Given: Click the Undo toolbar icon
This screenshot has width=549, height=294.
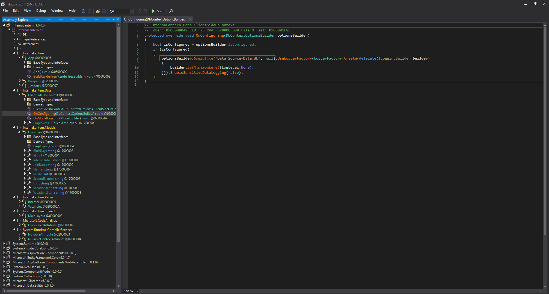Looking at the screenshot, I should [x=139, y=11].
